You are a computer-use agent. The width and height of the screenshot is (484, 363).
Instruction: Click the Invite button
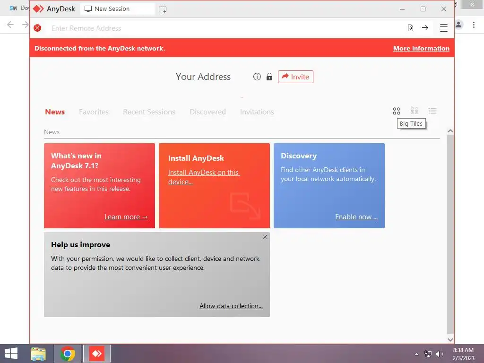[x=295, y=77]
